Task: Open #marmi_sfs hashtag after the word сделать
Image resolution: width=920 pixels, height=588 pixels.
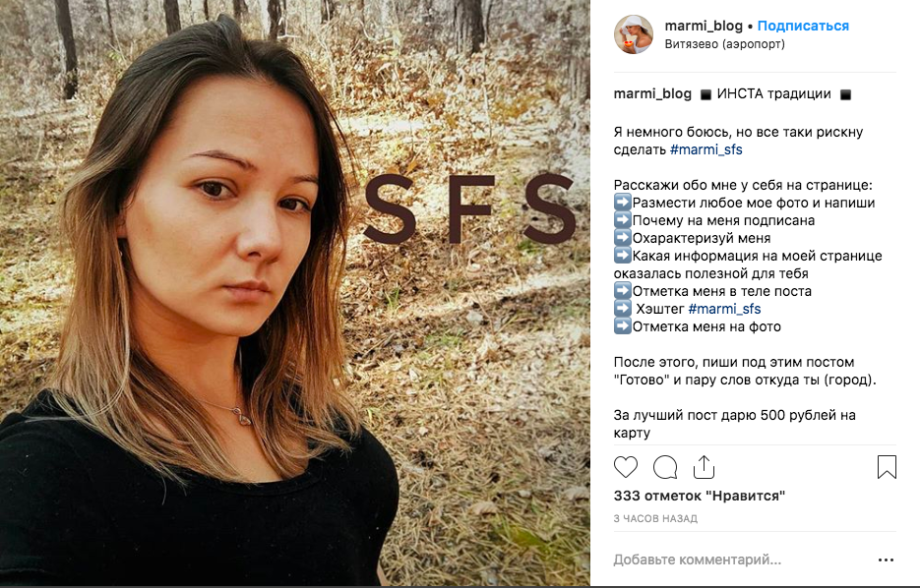Action: (x=705, y=149)
